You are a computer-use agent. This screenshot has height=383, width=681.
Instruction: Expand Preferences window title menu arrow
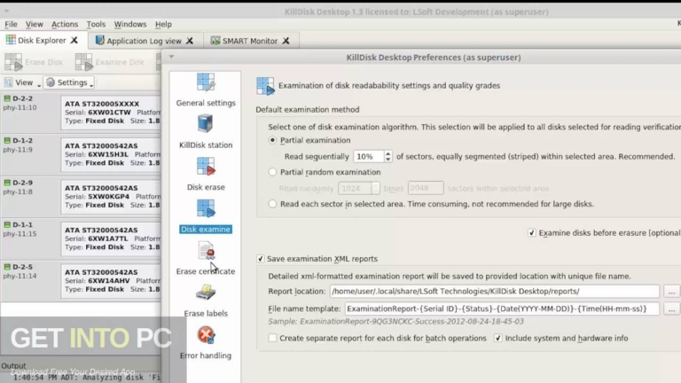tap(171, 57)
